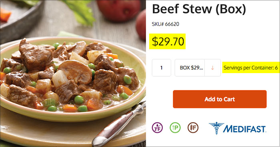280x147 pixels.
Task: Open the BOX $29 size dropdown
Action: click(x=198, y=68)
